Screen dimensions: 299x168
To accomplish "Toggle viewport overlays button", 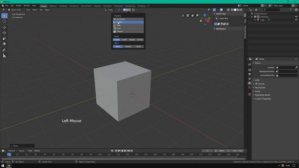I will (x=221, y=10).
